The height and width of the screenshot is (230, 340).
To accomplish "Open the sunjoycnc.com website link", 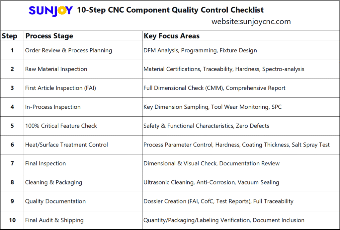I will 251,22.
